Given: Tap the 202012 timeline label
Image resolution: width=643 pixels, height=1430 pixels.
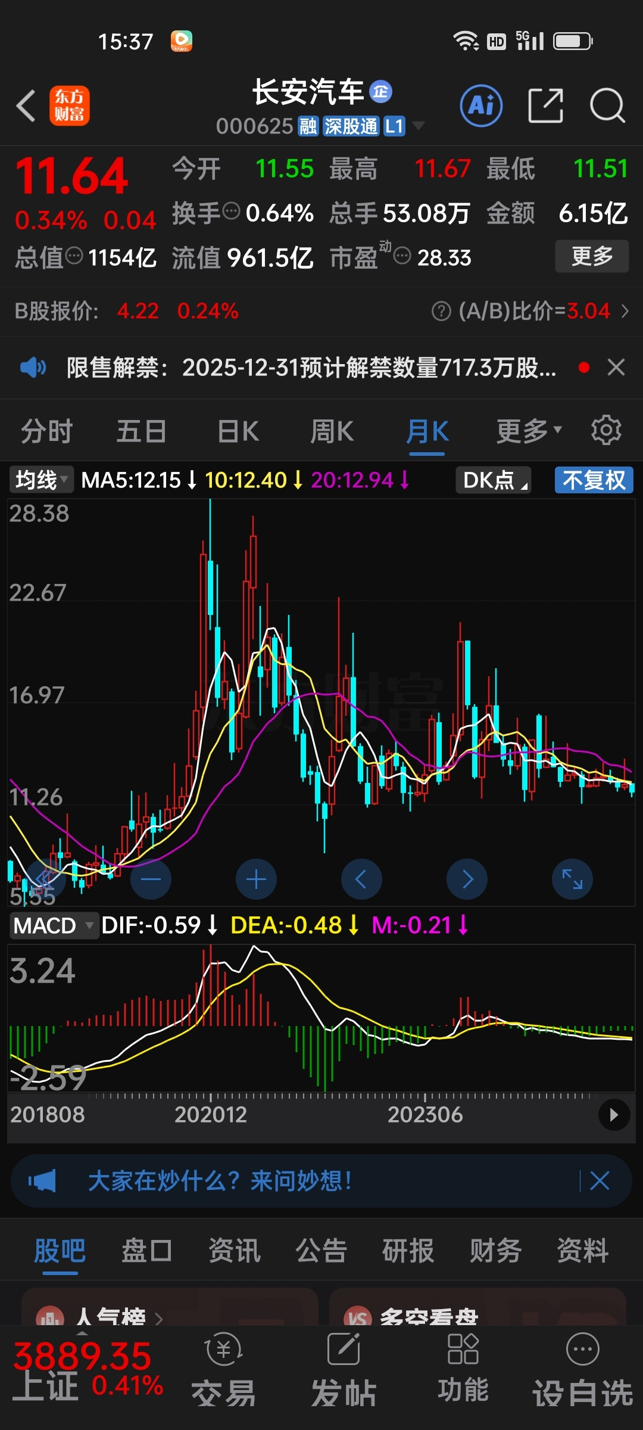Looking at the screenshot, I should point(211,1114).
